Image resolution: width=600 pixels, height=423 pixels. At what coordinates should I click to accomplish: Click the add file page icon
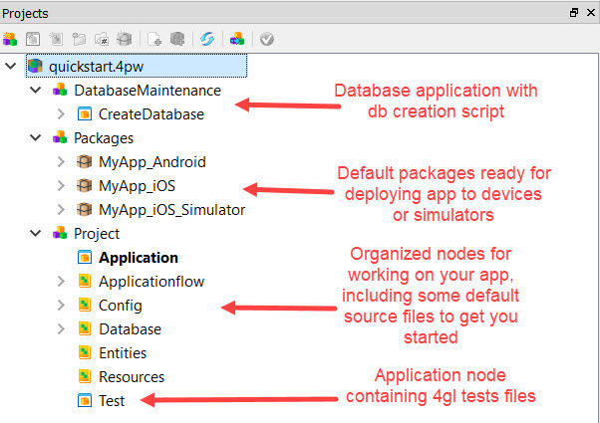click(x=154, y=39)
